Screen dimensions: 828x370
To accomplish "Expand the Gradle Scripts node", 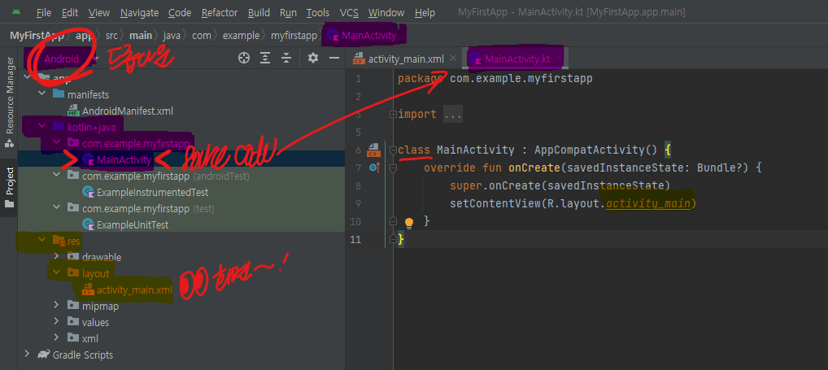I will [27, 355].
